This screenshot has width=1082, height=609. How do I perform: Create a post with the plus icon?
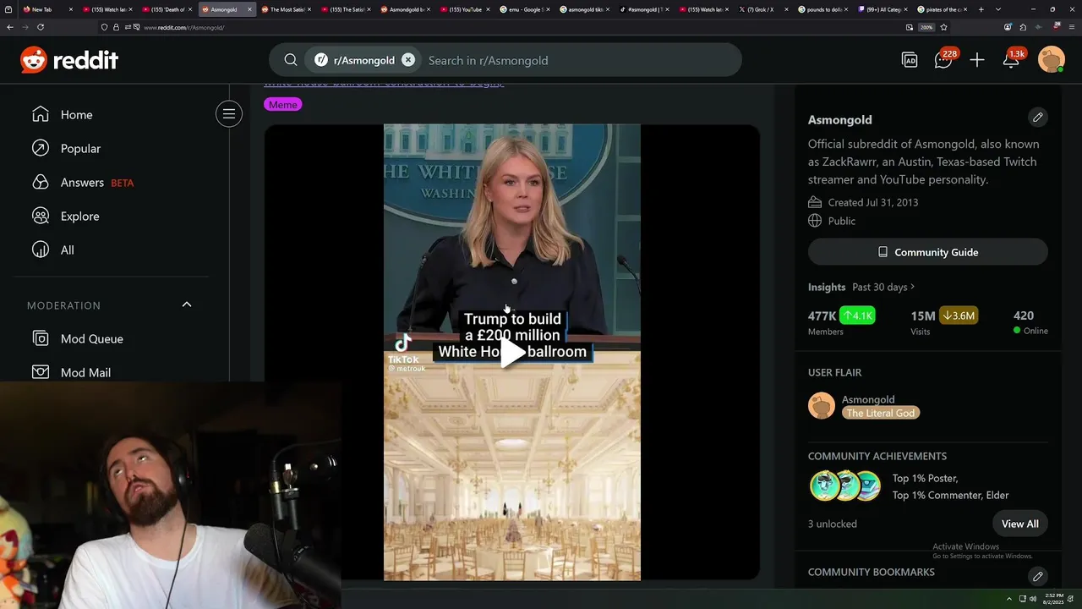tap(977, 60)
